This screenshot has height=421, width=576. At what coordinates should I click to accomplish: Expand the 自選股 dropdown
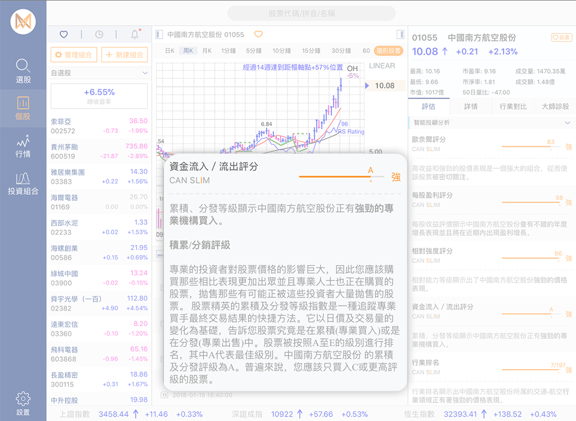(x=145, y=73)
